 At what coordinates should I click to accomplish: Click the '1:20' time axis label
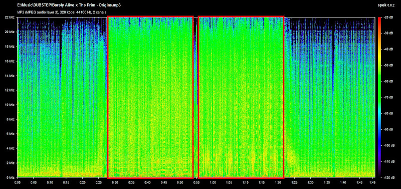click(278, 182)
